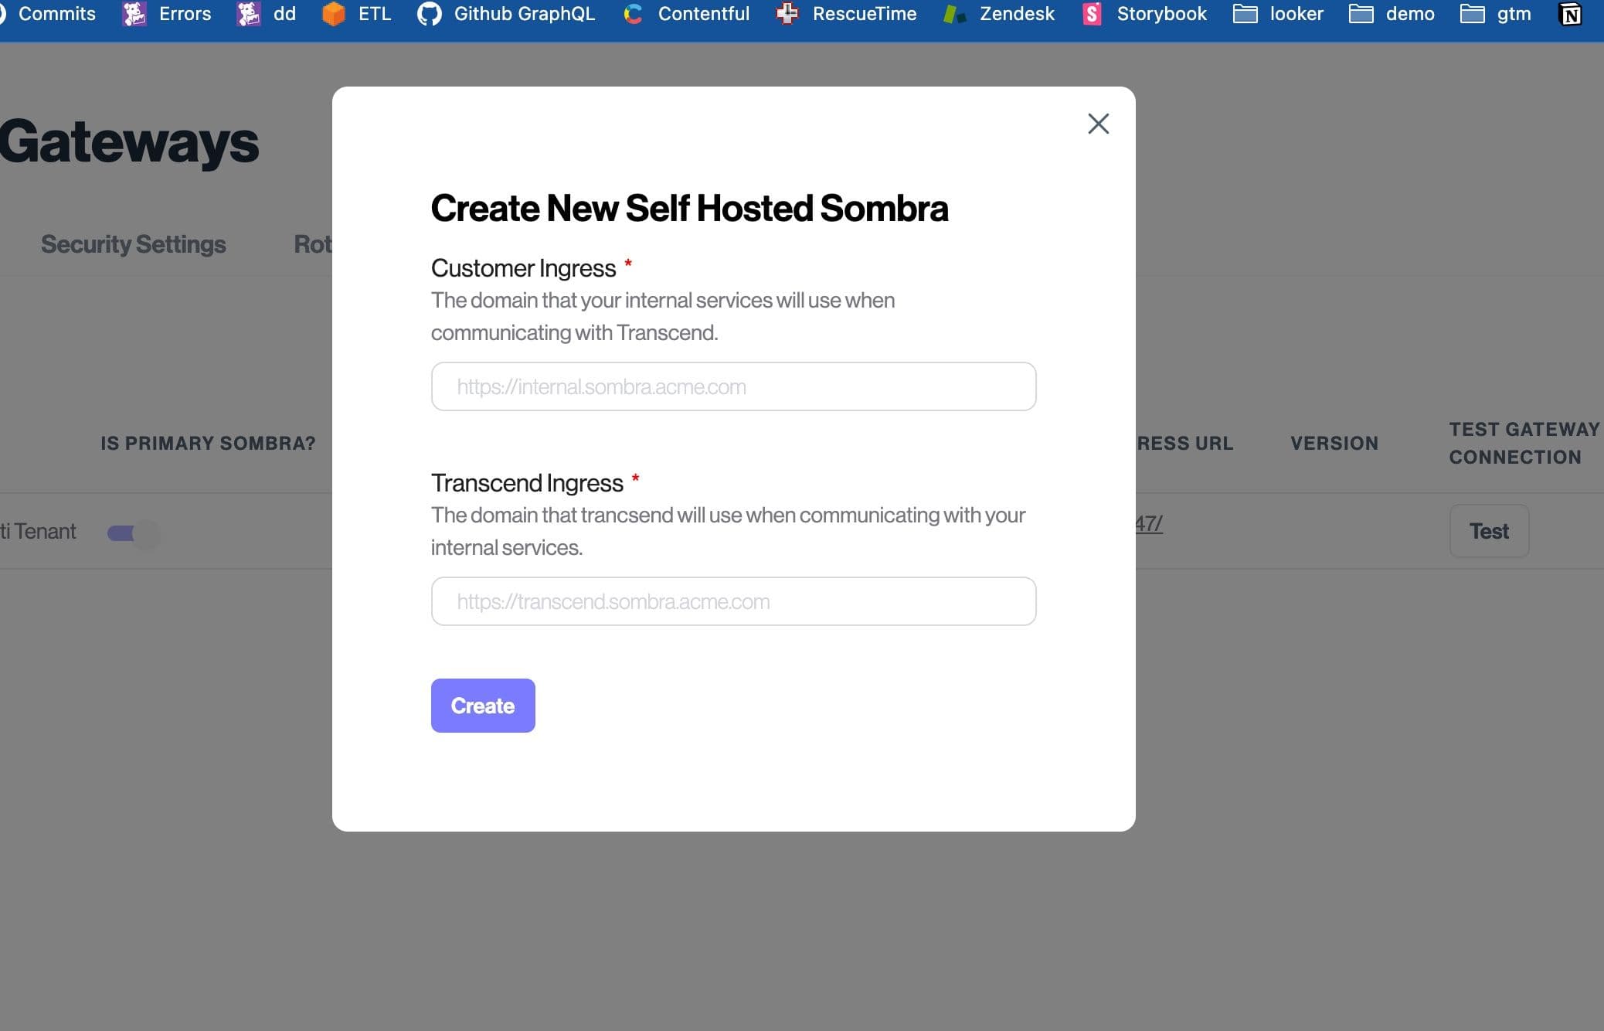Expand the demo bookmarks folder
Screen dimensions: 1604x1031
[x=1392, y=14]
